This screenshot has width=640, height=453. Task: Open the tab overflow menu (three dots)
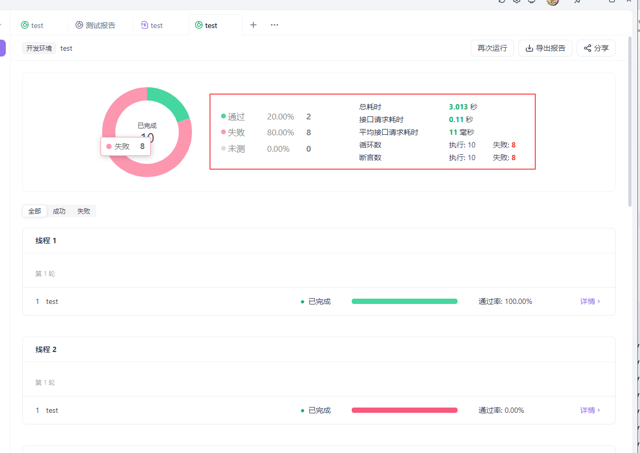point(275,25)
